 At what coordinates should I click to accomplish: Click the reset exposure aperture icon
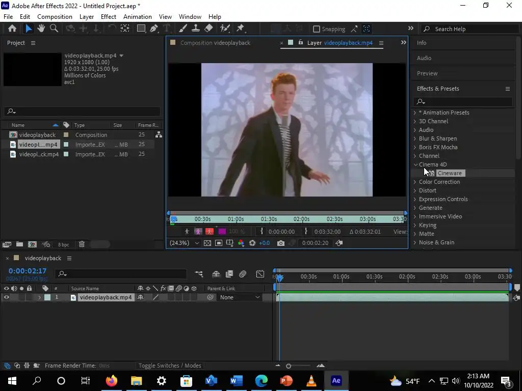pos(252,243)
